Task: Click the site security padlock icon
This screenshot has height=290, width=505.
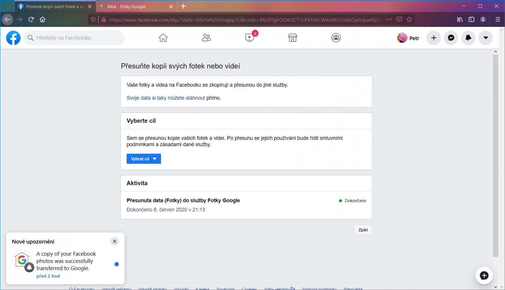Action: point(104,20)
